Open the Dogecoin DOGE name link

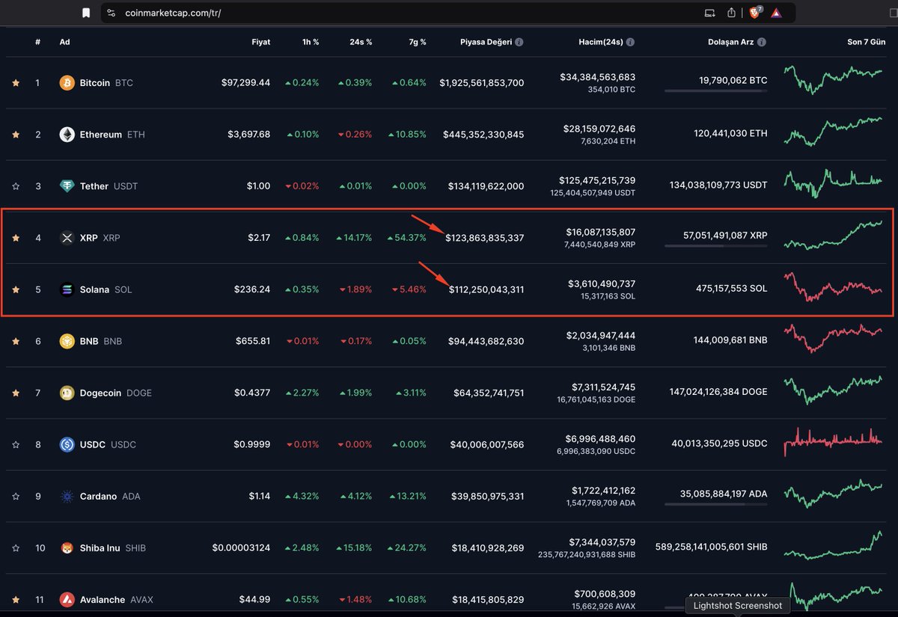coord(116,393)
